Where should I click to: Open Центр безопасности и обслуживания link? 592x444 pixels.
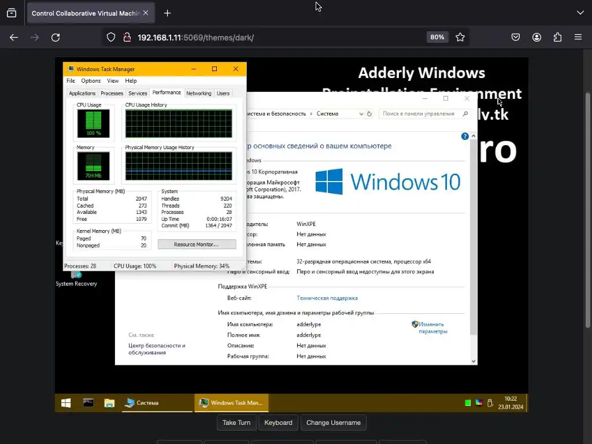coord(157,349)
